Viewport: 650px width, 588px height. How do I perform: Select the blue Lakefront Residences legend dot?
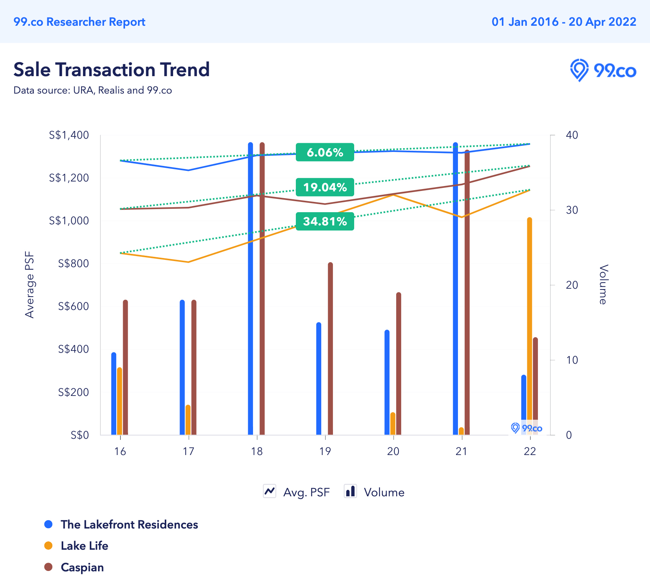click(x=48, y=524)
